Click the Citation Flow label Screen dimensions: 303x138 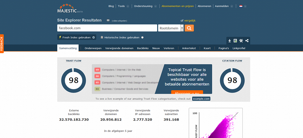pyautogui.click(x=232, y=61)
